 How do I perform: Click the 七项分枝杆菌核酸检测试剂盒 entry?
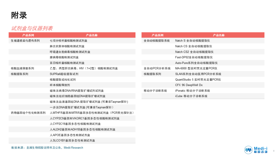[68, 41]
